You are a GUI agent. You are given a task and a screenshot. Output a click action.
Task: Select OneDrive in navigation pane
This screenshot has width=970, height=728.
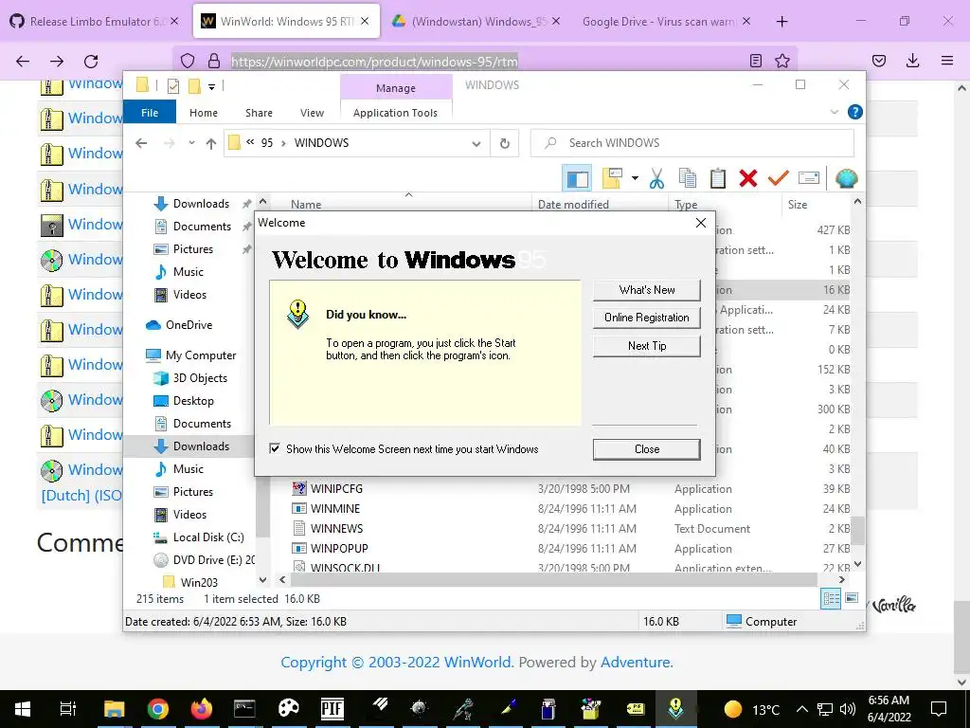tap(189, 324)
